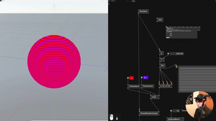Select the y node above Sin
Image resolution: width=216 pixels, height=121 pixels.
[161, 53]
